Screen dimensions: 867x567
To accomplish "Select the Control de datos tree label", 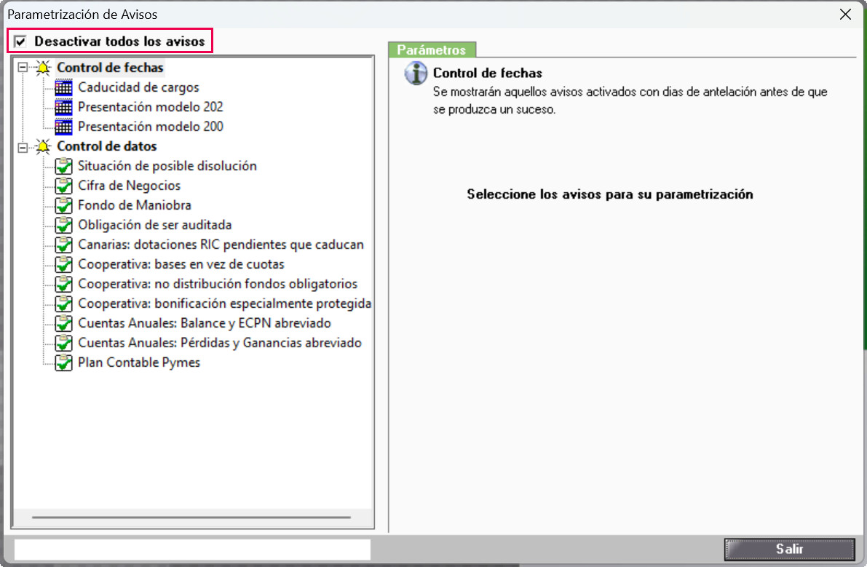I will (107, 146).
